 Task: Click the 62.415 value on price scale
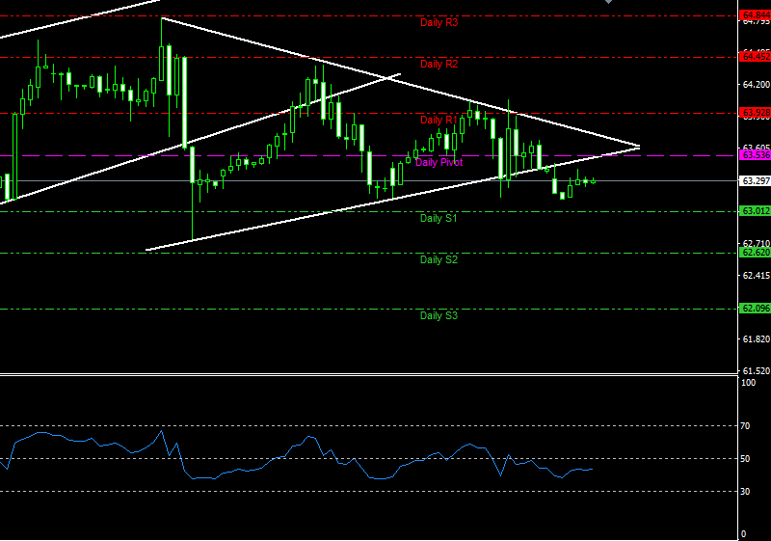(x=756, y=276)
